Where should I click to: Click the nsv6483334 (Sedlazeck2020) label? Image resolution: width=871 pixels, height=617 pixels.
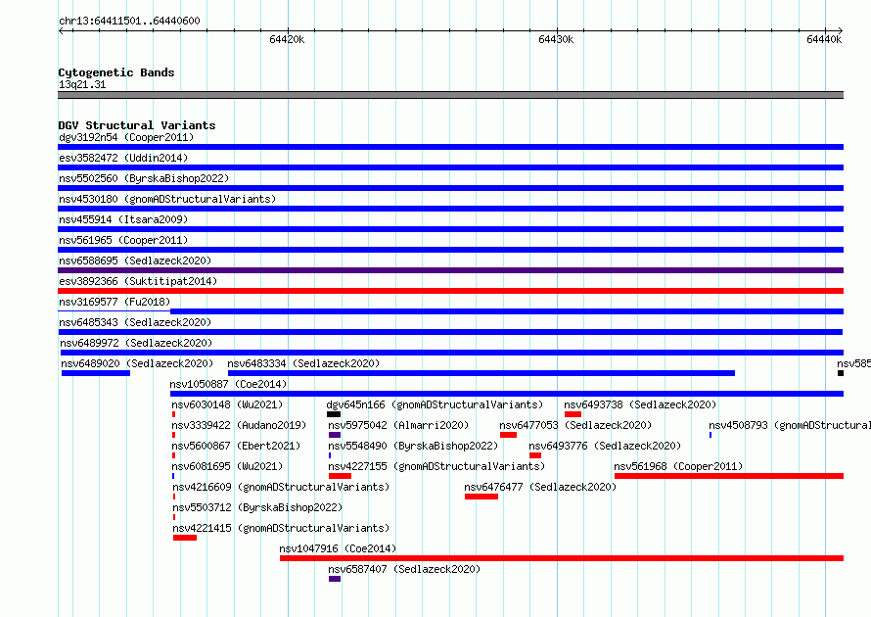303,363
